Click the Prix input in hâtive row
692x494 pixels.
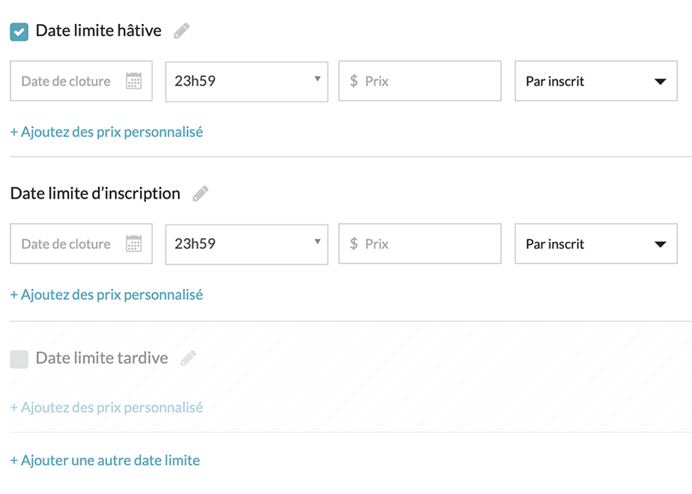[427, 82]
